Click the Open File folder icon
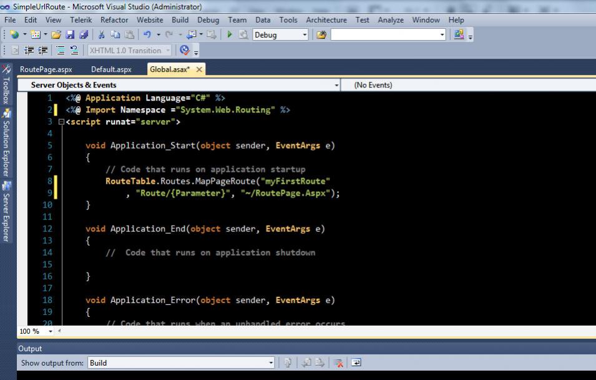596x380 pixels. pyautogui.click(x=57, y=35)
